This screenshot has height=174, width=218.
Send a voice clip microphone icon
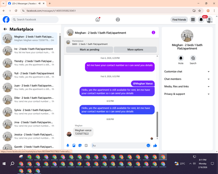[68, 145]
